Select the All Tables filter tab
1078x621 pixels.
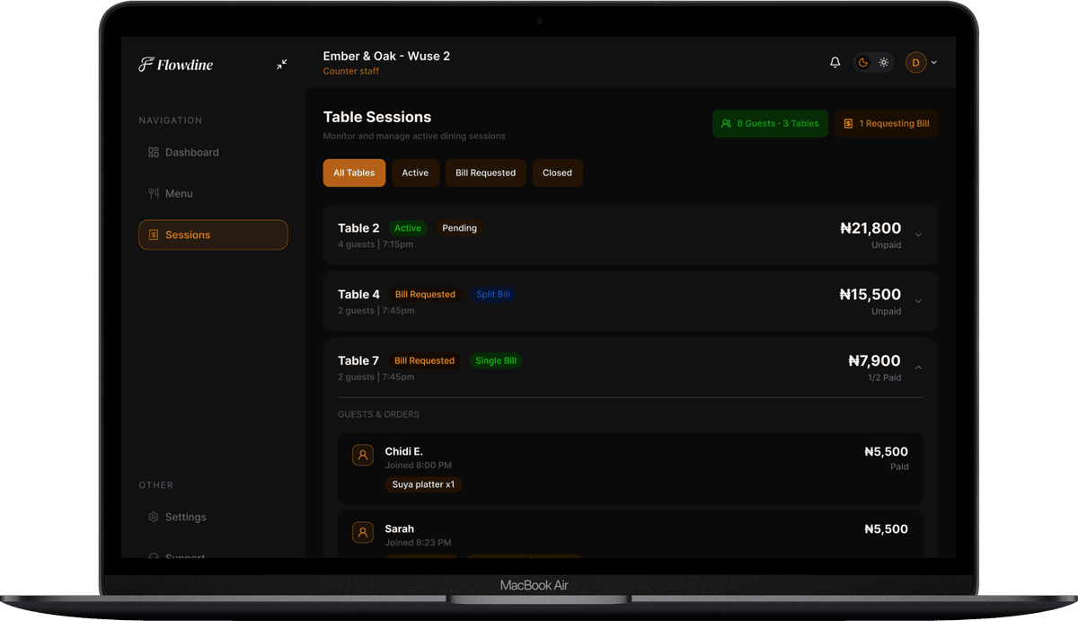[x=354, y=173]
